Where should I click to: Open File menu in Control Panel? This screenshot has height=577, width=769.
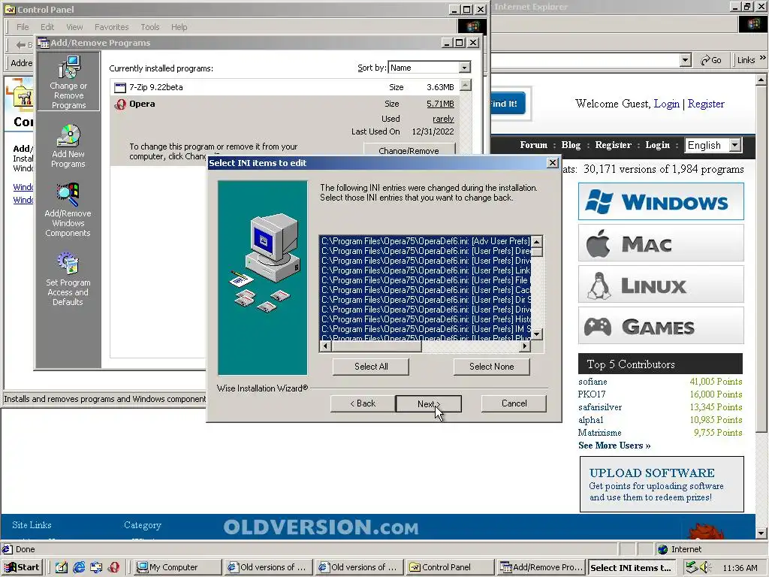(23, 27)
